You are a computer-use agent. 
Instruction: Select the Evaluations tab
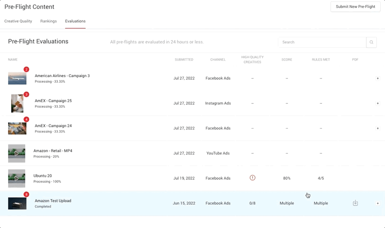click(75, 21)
